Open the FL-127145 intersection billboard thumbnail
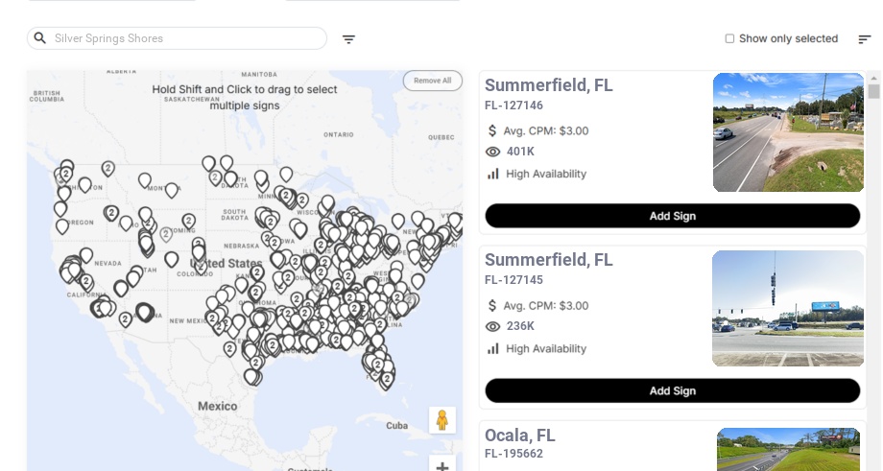Viewport: 883px width, 471px height. click(x=788, y=308)
